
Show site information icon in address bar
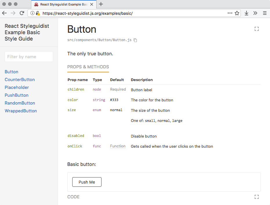[x=32, y=13]
